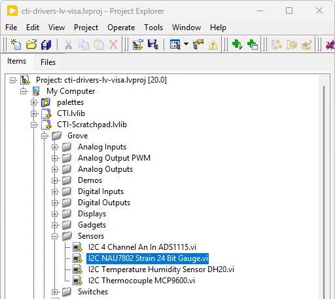This screenshot has width=335, height=299.
Task: Click the Save All toolbar icon
Action: pyautogui.click(x=46, y=45)
